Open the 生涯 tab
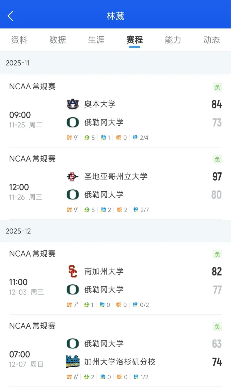The image size is (231, 389). 96,40
